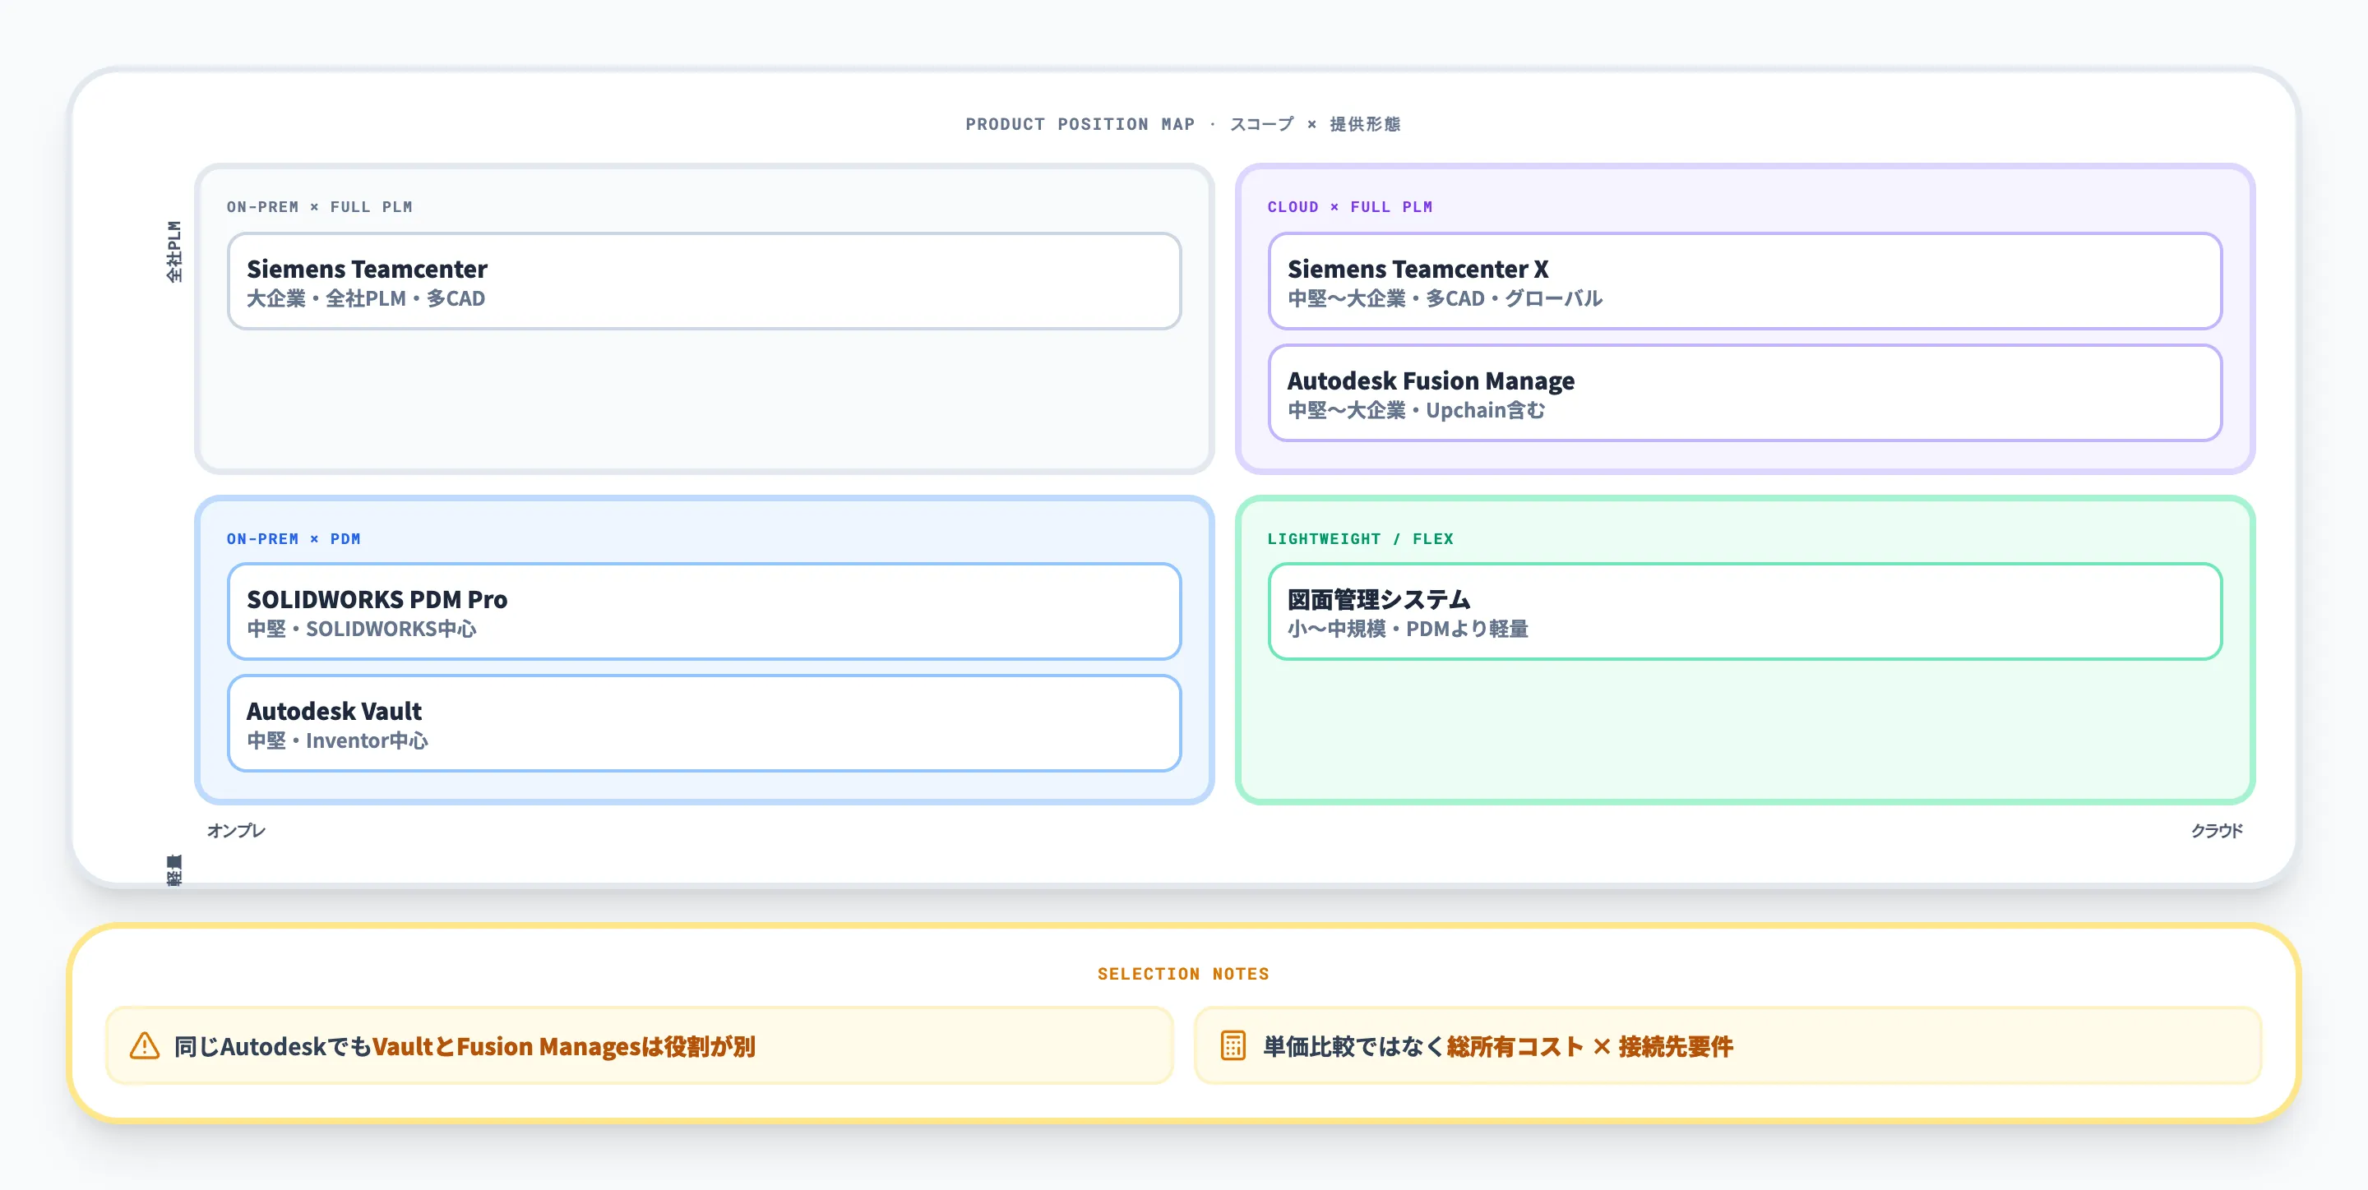This screenshot has width=2368, height=1190.
Task: Click the CLOUD × FULL PLM label
Action: coord(1348,208)
